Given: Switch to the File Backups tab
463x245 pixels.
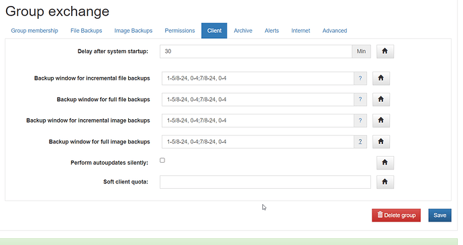Looking at the screenshot, I should tap(86, 31).
